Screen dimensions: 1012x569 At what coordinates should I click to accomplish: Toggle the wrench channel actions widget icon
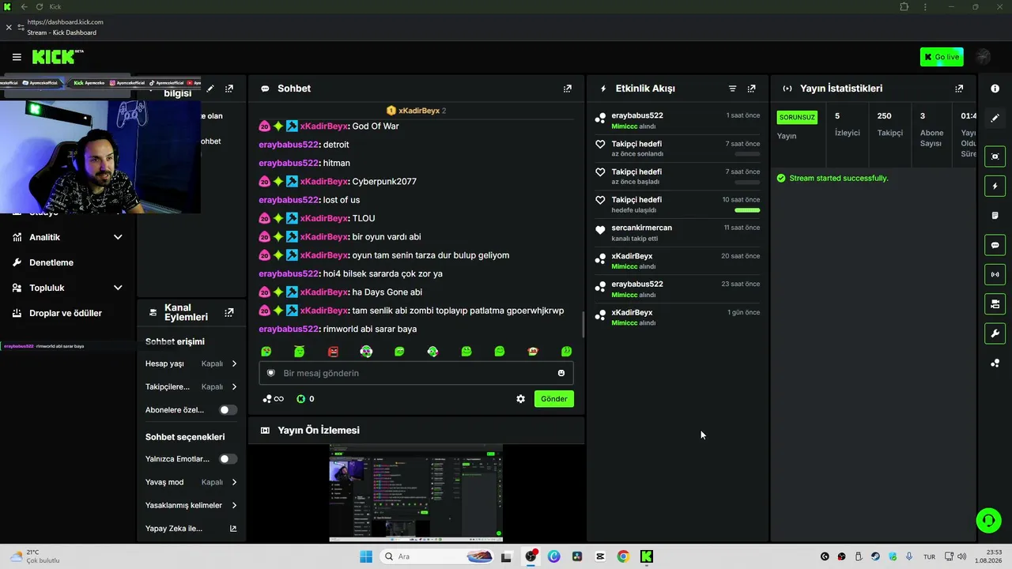click(x=995, y=333)
